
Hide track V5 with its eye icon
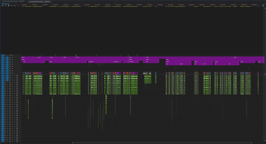pyautogui.click(x=12, y=64)
